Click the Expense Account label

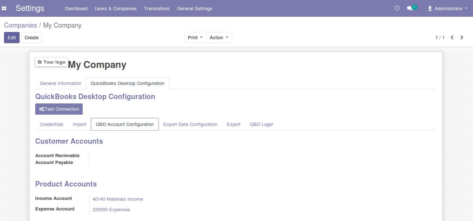55,209
